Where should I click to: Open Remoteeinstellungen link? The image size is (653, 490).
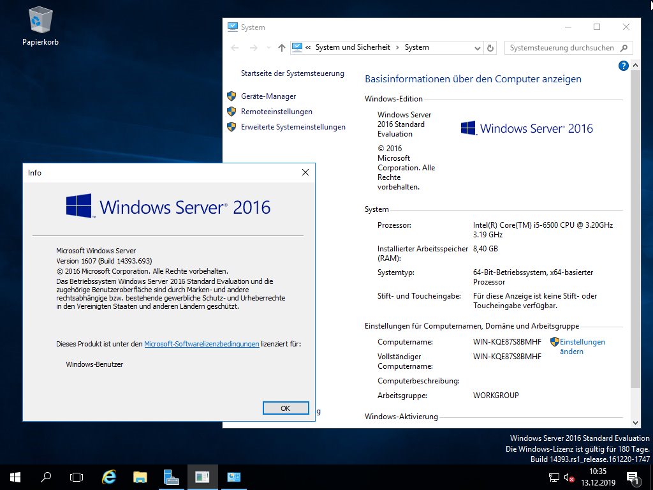277,112
